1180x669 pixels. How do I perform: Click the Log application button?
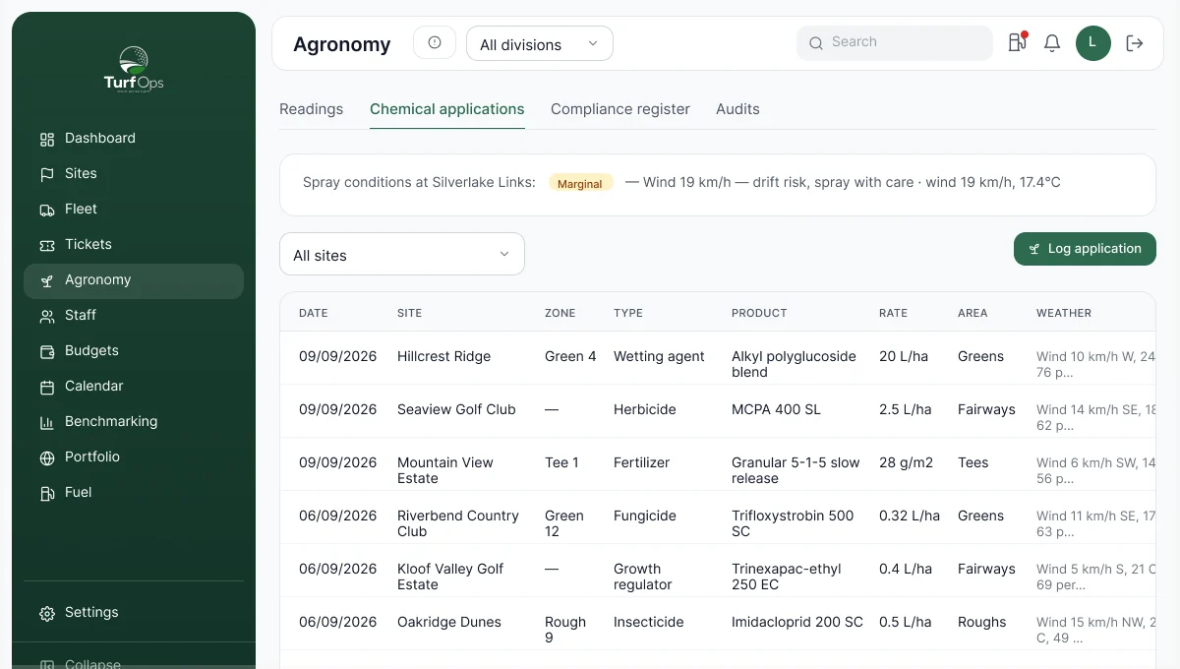(1085, 249)
